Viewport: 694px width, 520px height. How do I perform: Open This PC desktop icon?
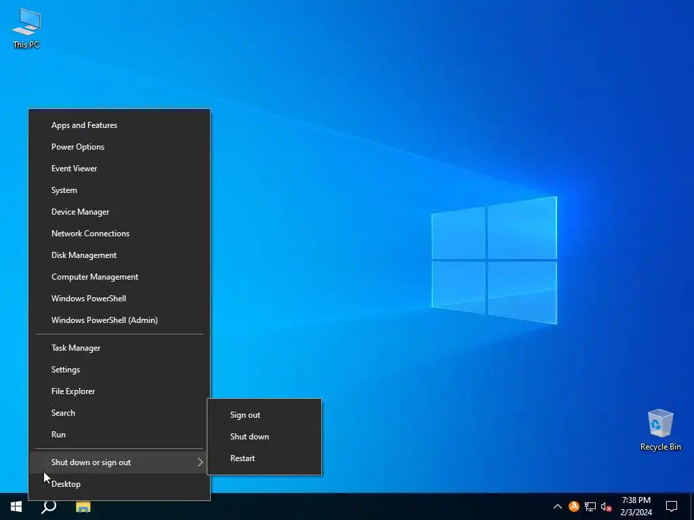point(26,28)
